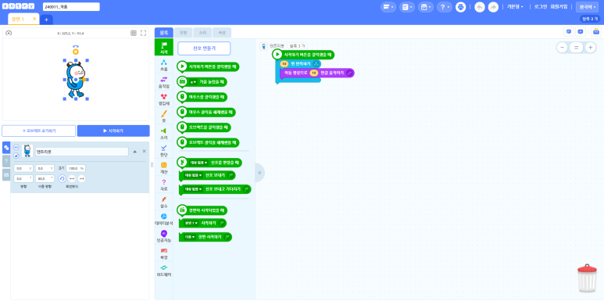
Task: Select the 판단 judgement block category
Action: [x=164, y=150]
